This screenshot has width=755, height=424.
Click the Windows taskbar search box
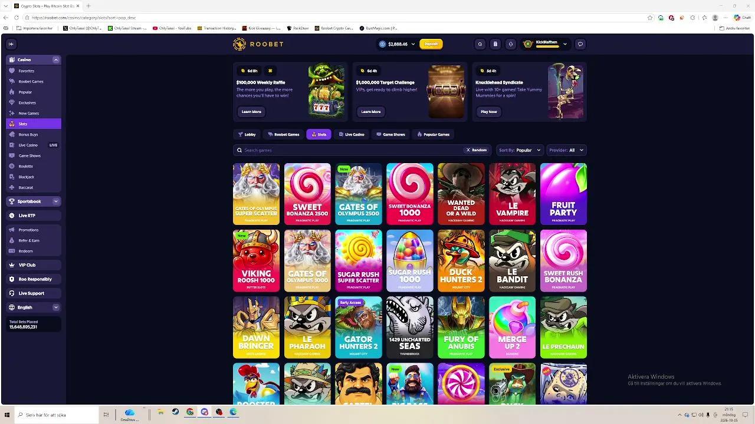[57, 415]
